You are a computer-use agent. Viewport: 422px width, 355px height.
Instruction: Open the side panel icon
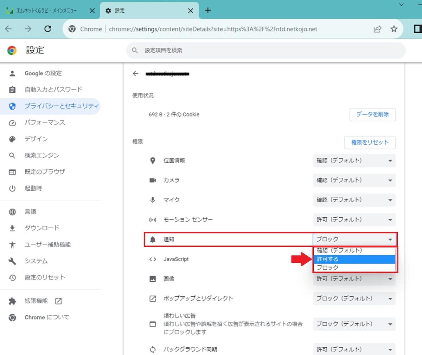point(417,29)
